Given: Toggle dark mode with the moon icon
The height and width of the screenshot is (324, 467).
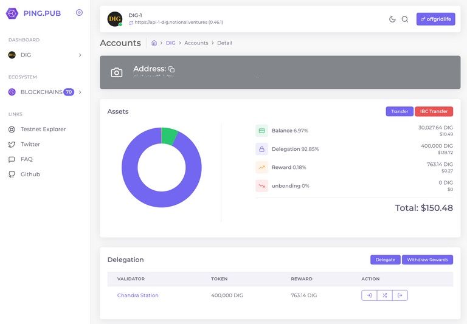Looking at the screenshot, I should click(392, 19).
